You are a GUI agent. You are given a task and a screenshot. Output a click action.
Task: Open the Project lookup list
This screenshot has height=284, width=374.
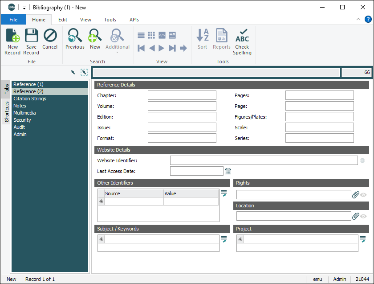363,239
